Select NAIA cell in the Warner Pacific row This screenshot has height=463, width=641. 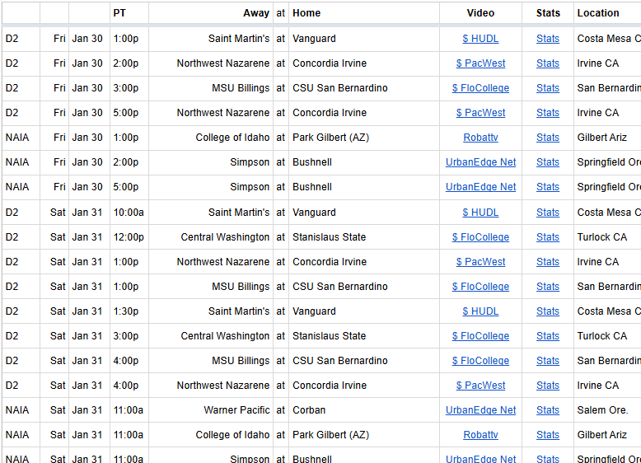(21, 410)
